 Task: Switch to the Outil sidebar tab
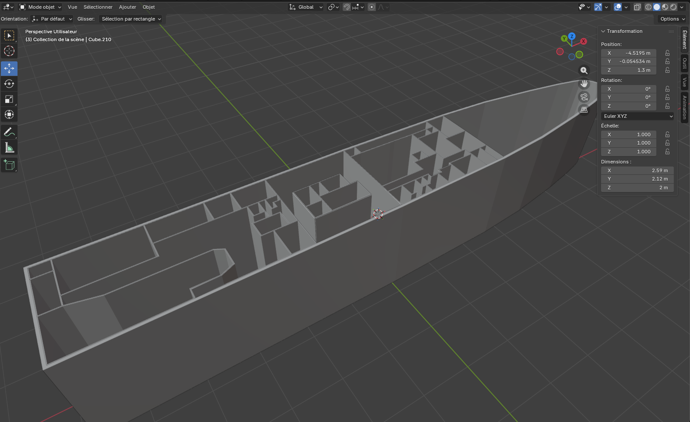pos(684,64)
